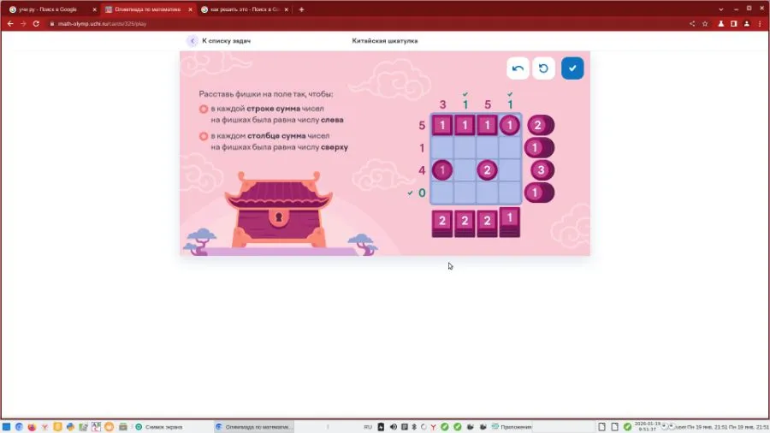
Task: Click the first empty cell of the row labeled 1
Action: tap(442, 148)
